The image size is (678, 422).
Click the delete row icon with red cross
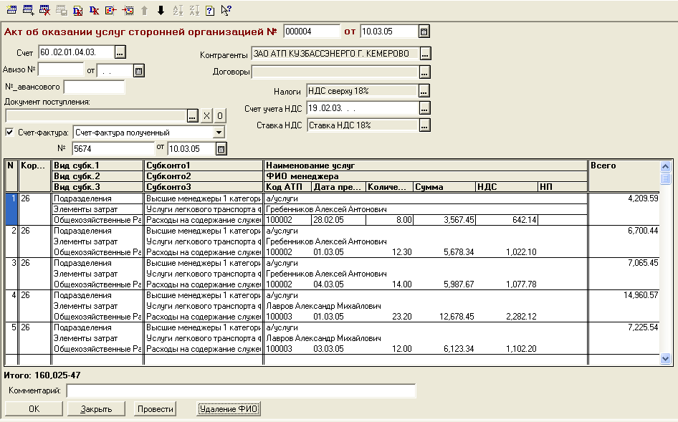pos(45,10)
